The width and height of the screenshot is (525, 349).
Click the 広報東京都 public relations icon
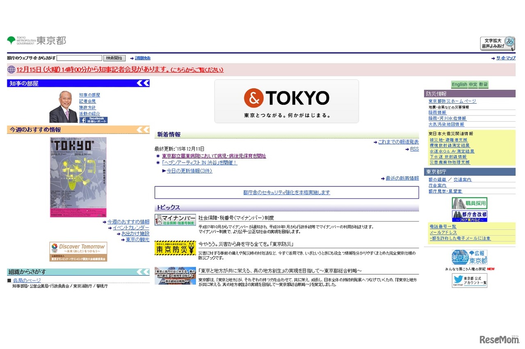click(x=469, y=257)
